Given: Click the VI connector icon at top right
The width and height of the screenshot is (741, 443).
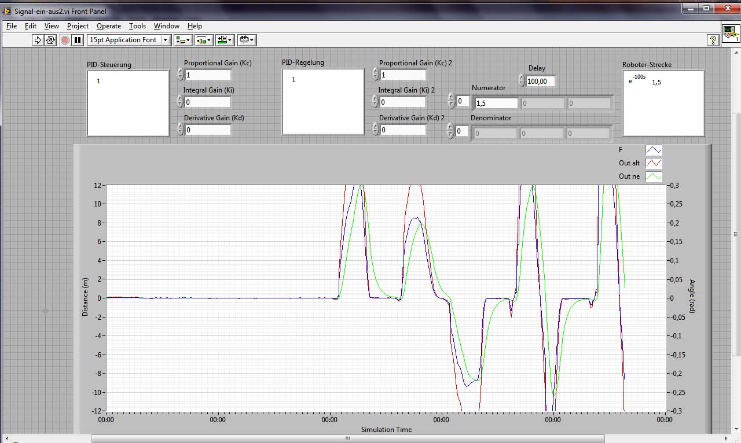Looking at the screenshot, I should pyautogui.click(x=730, y=33).
